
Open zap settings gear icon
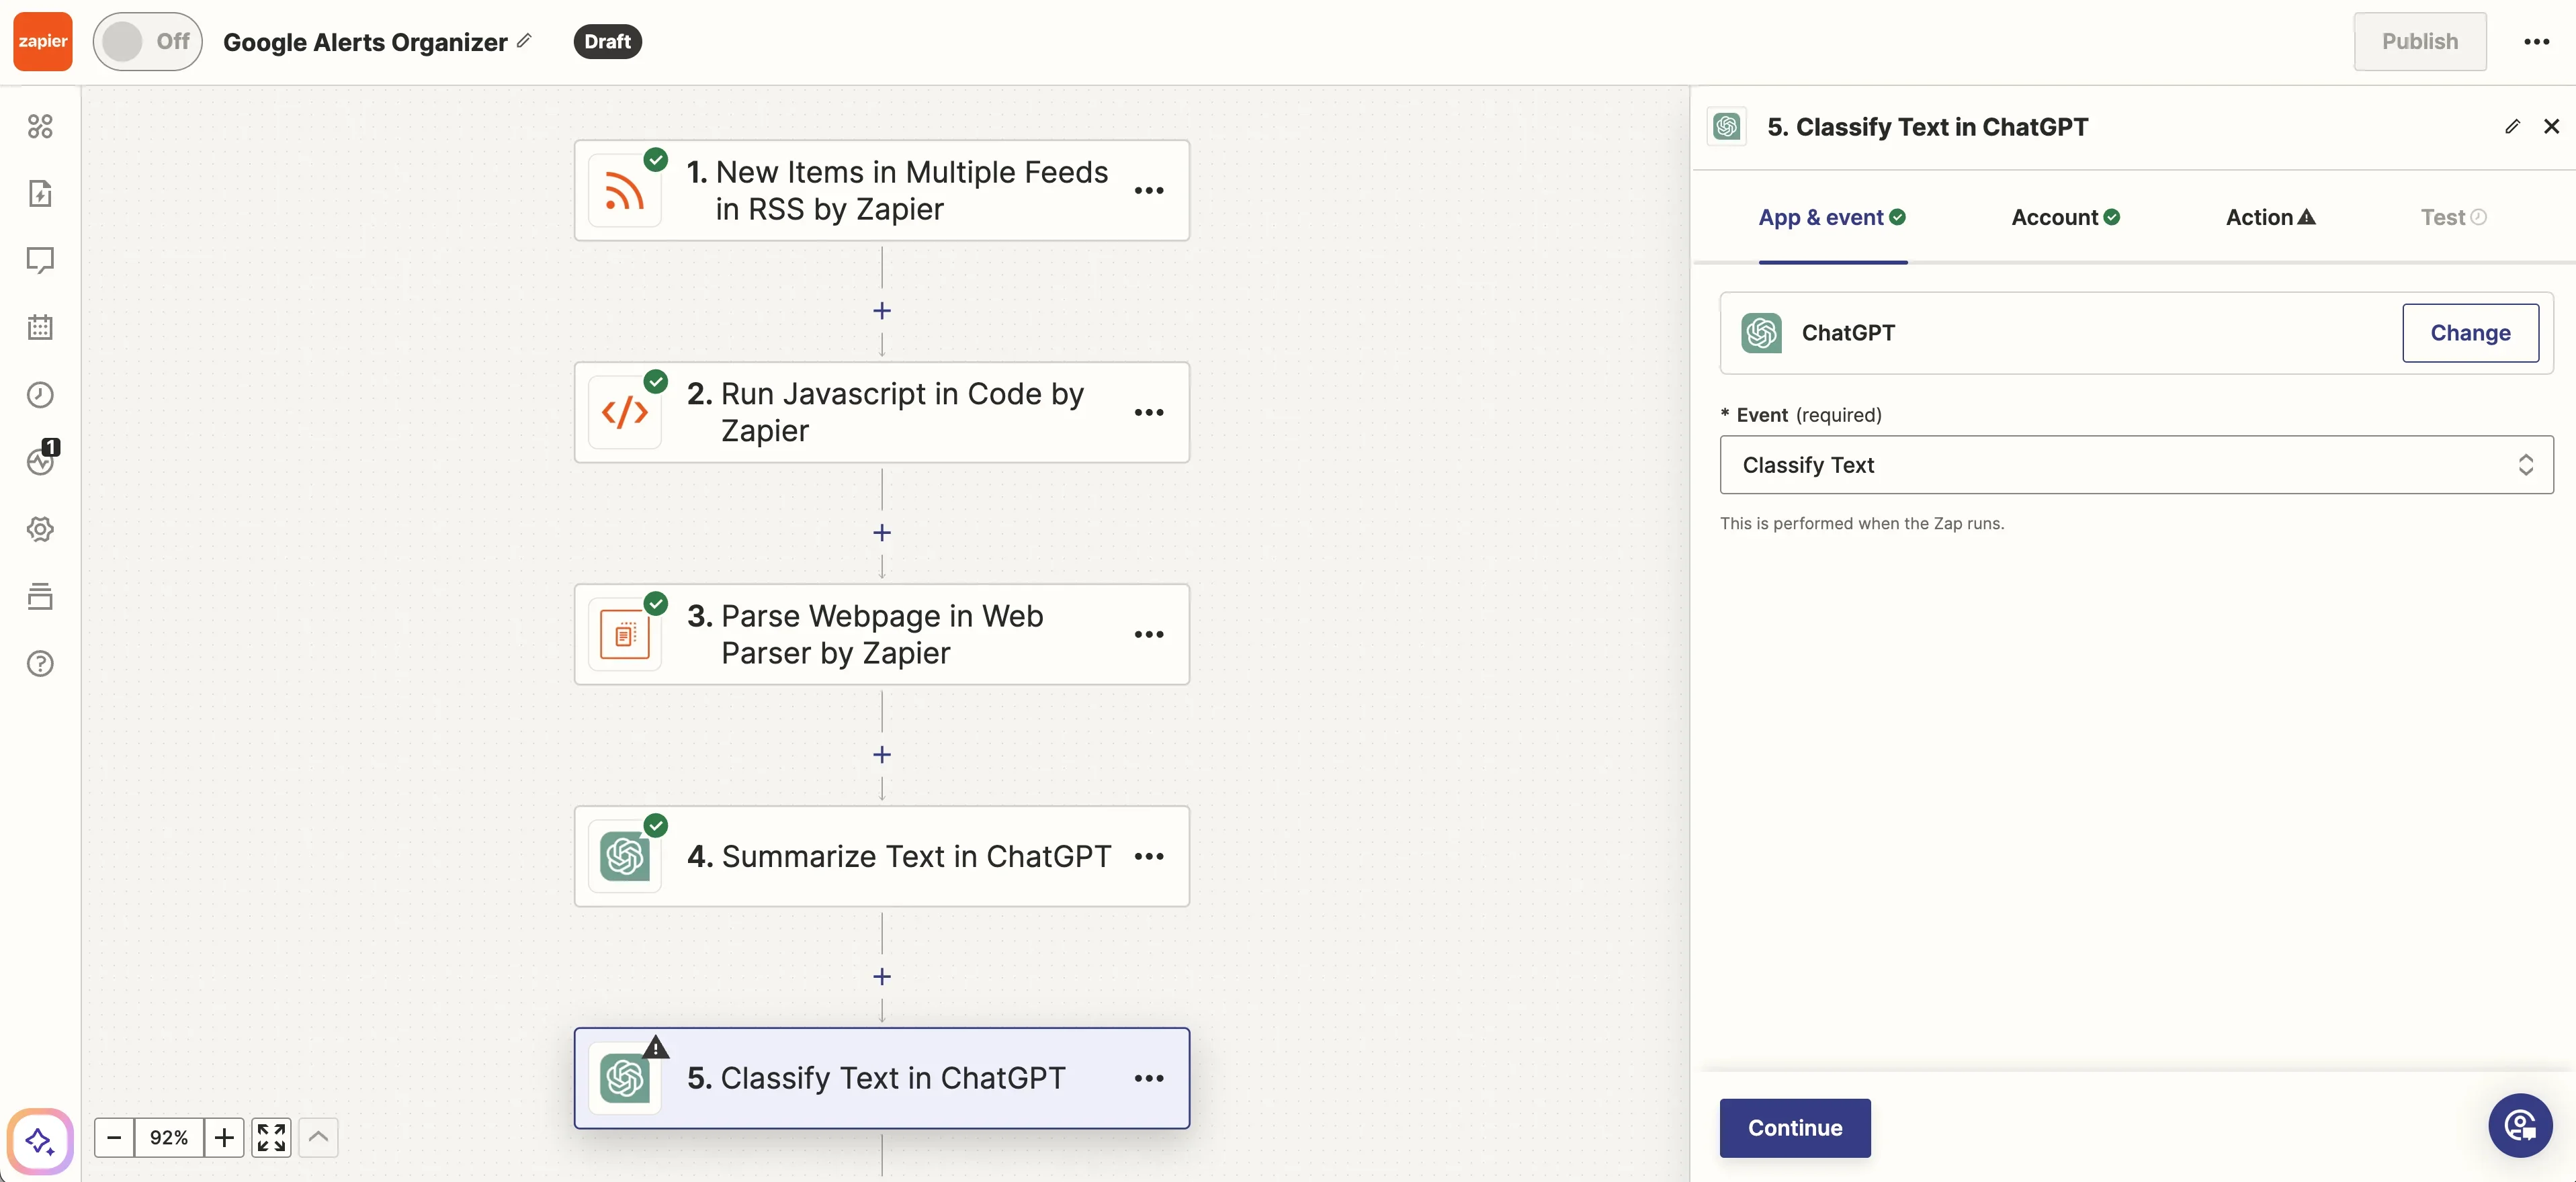tap(40, 529)
